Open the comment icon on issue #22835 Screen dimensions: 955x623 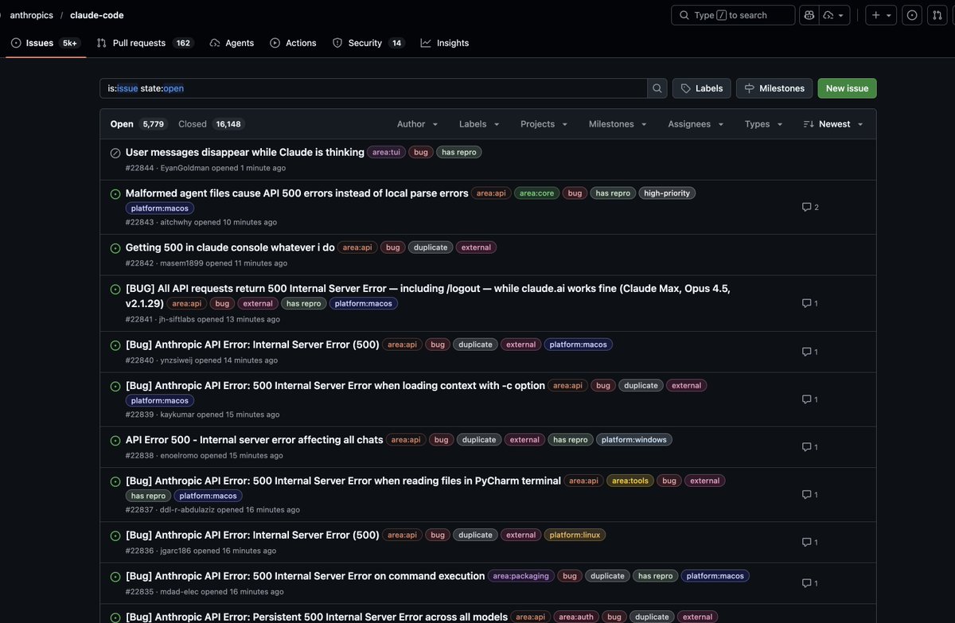810,583
